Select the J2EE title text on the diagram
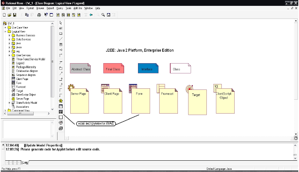299x172 pixels. (x=140, y=50)
